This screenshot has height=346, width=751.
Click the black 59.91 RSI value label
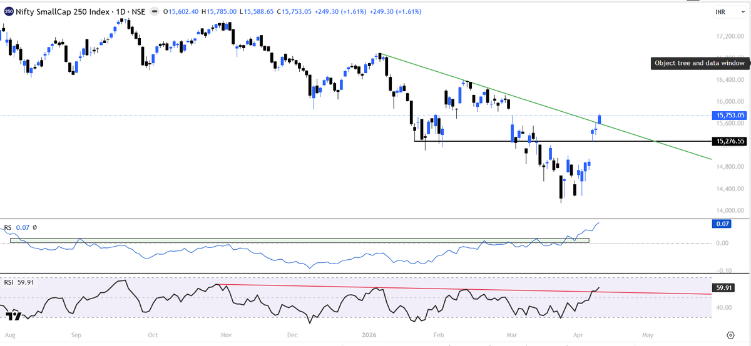(x=724, y=289)
